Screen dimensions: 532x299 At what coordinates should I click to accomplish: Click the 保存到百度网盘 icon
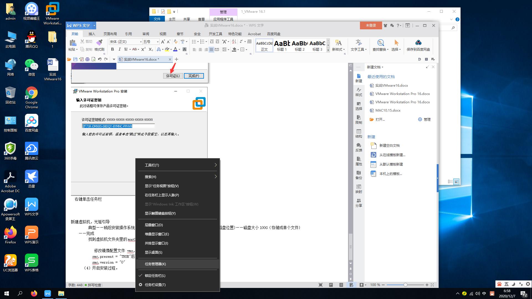pyautogui.click(x=419, y=45)
